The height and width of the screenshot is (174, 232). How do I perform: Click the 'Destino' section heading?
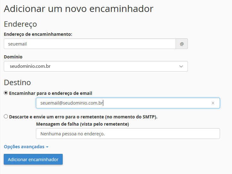(17, 83)
